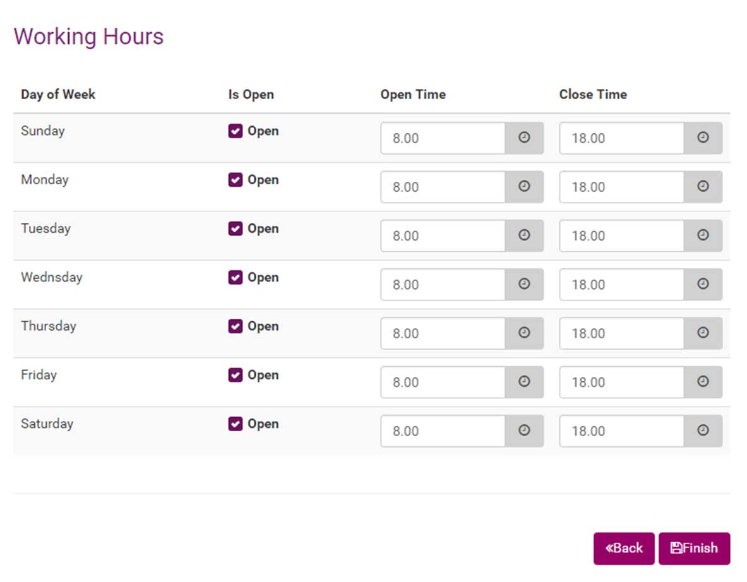The height and width of the screenshot is (582, 747).
Task: Toggle the Open checkbox for Wednesday
Action: tap(236, 278)
